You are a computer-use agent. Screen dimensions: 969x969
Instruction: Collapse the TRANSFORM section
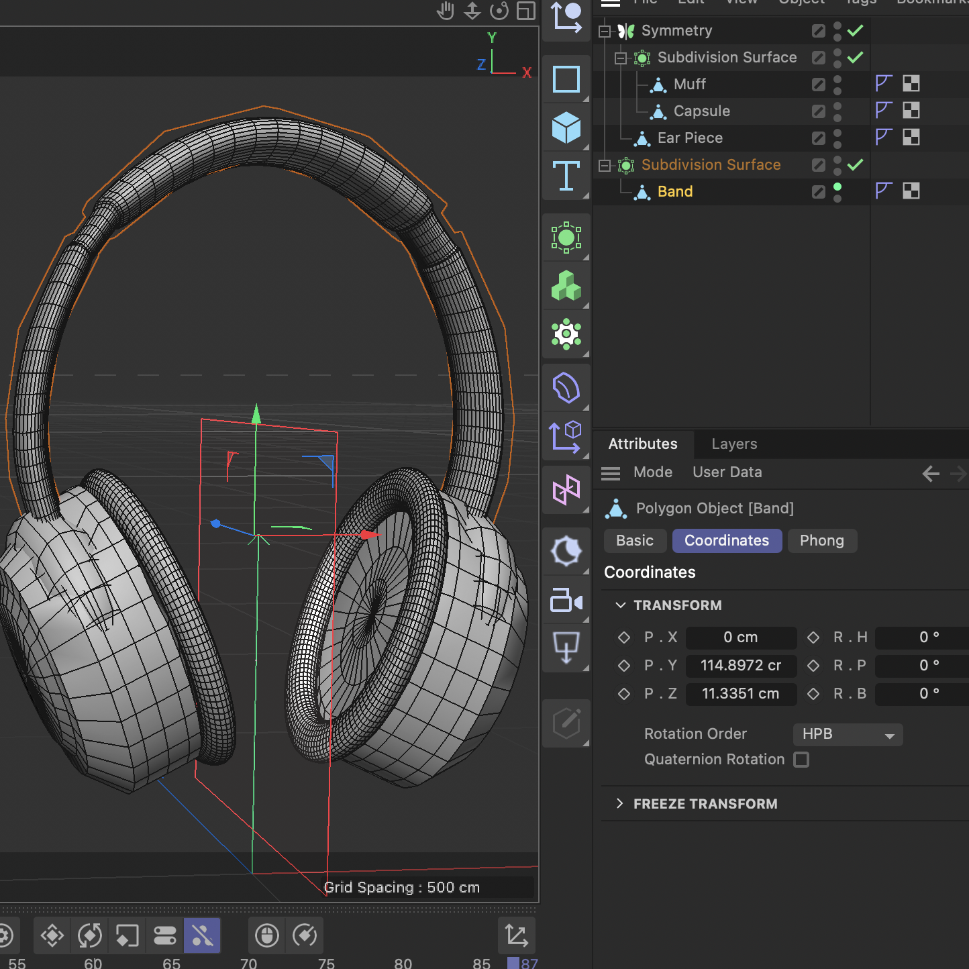click(x=620, y=605)
